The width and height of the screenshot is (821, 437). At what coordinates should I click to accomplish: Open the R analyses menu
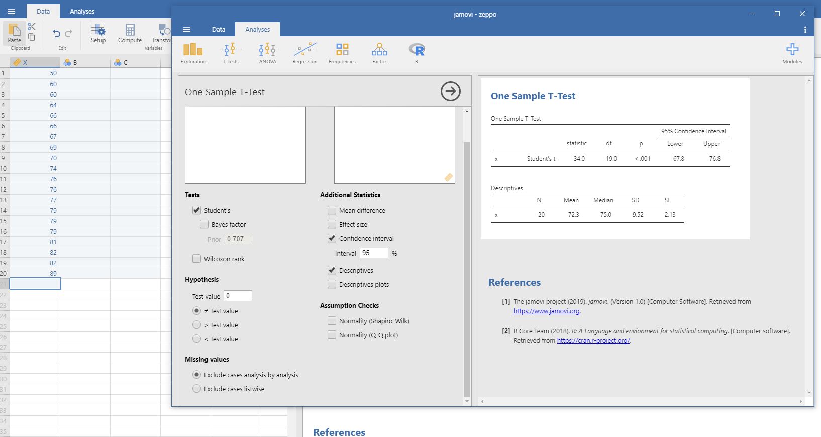(x=417, y=53)
